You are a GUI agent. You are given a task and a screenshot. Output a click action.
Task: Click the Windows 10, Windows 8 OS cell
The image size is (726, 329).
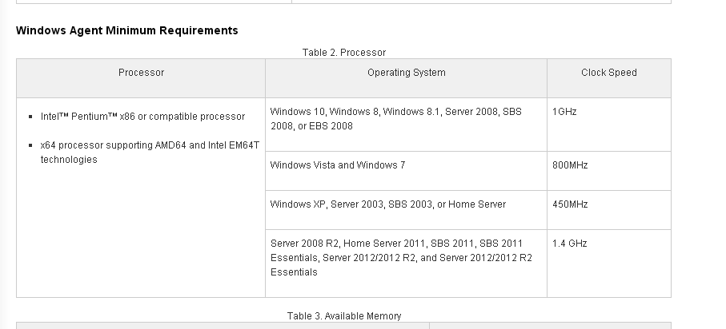(406, 125)
